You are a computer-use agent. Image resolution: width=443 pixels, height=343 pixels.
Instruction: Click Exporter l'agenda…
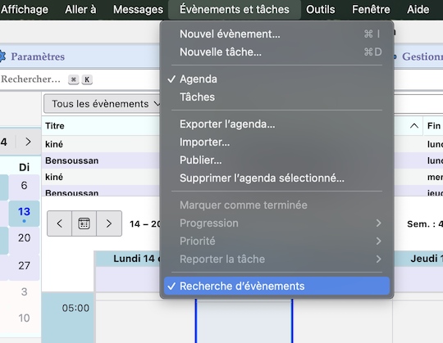coord(277,124)
